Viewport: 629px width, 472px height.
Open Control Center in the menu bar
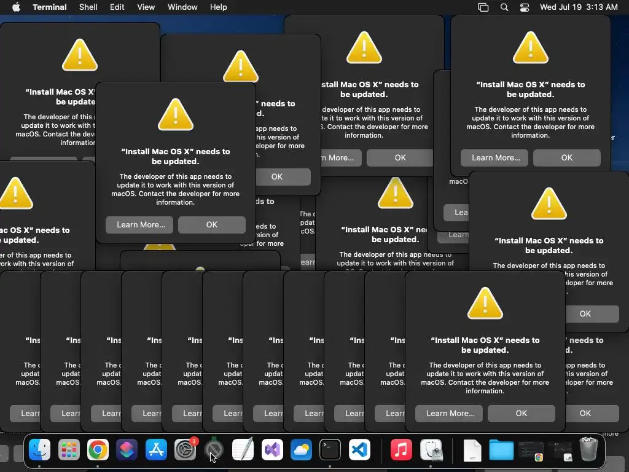pyautogui.click(x=525, y=7)
